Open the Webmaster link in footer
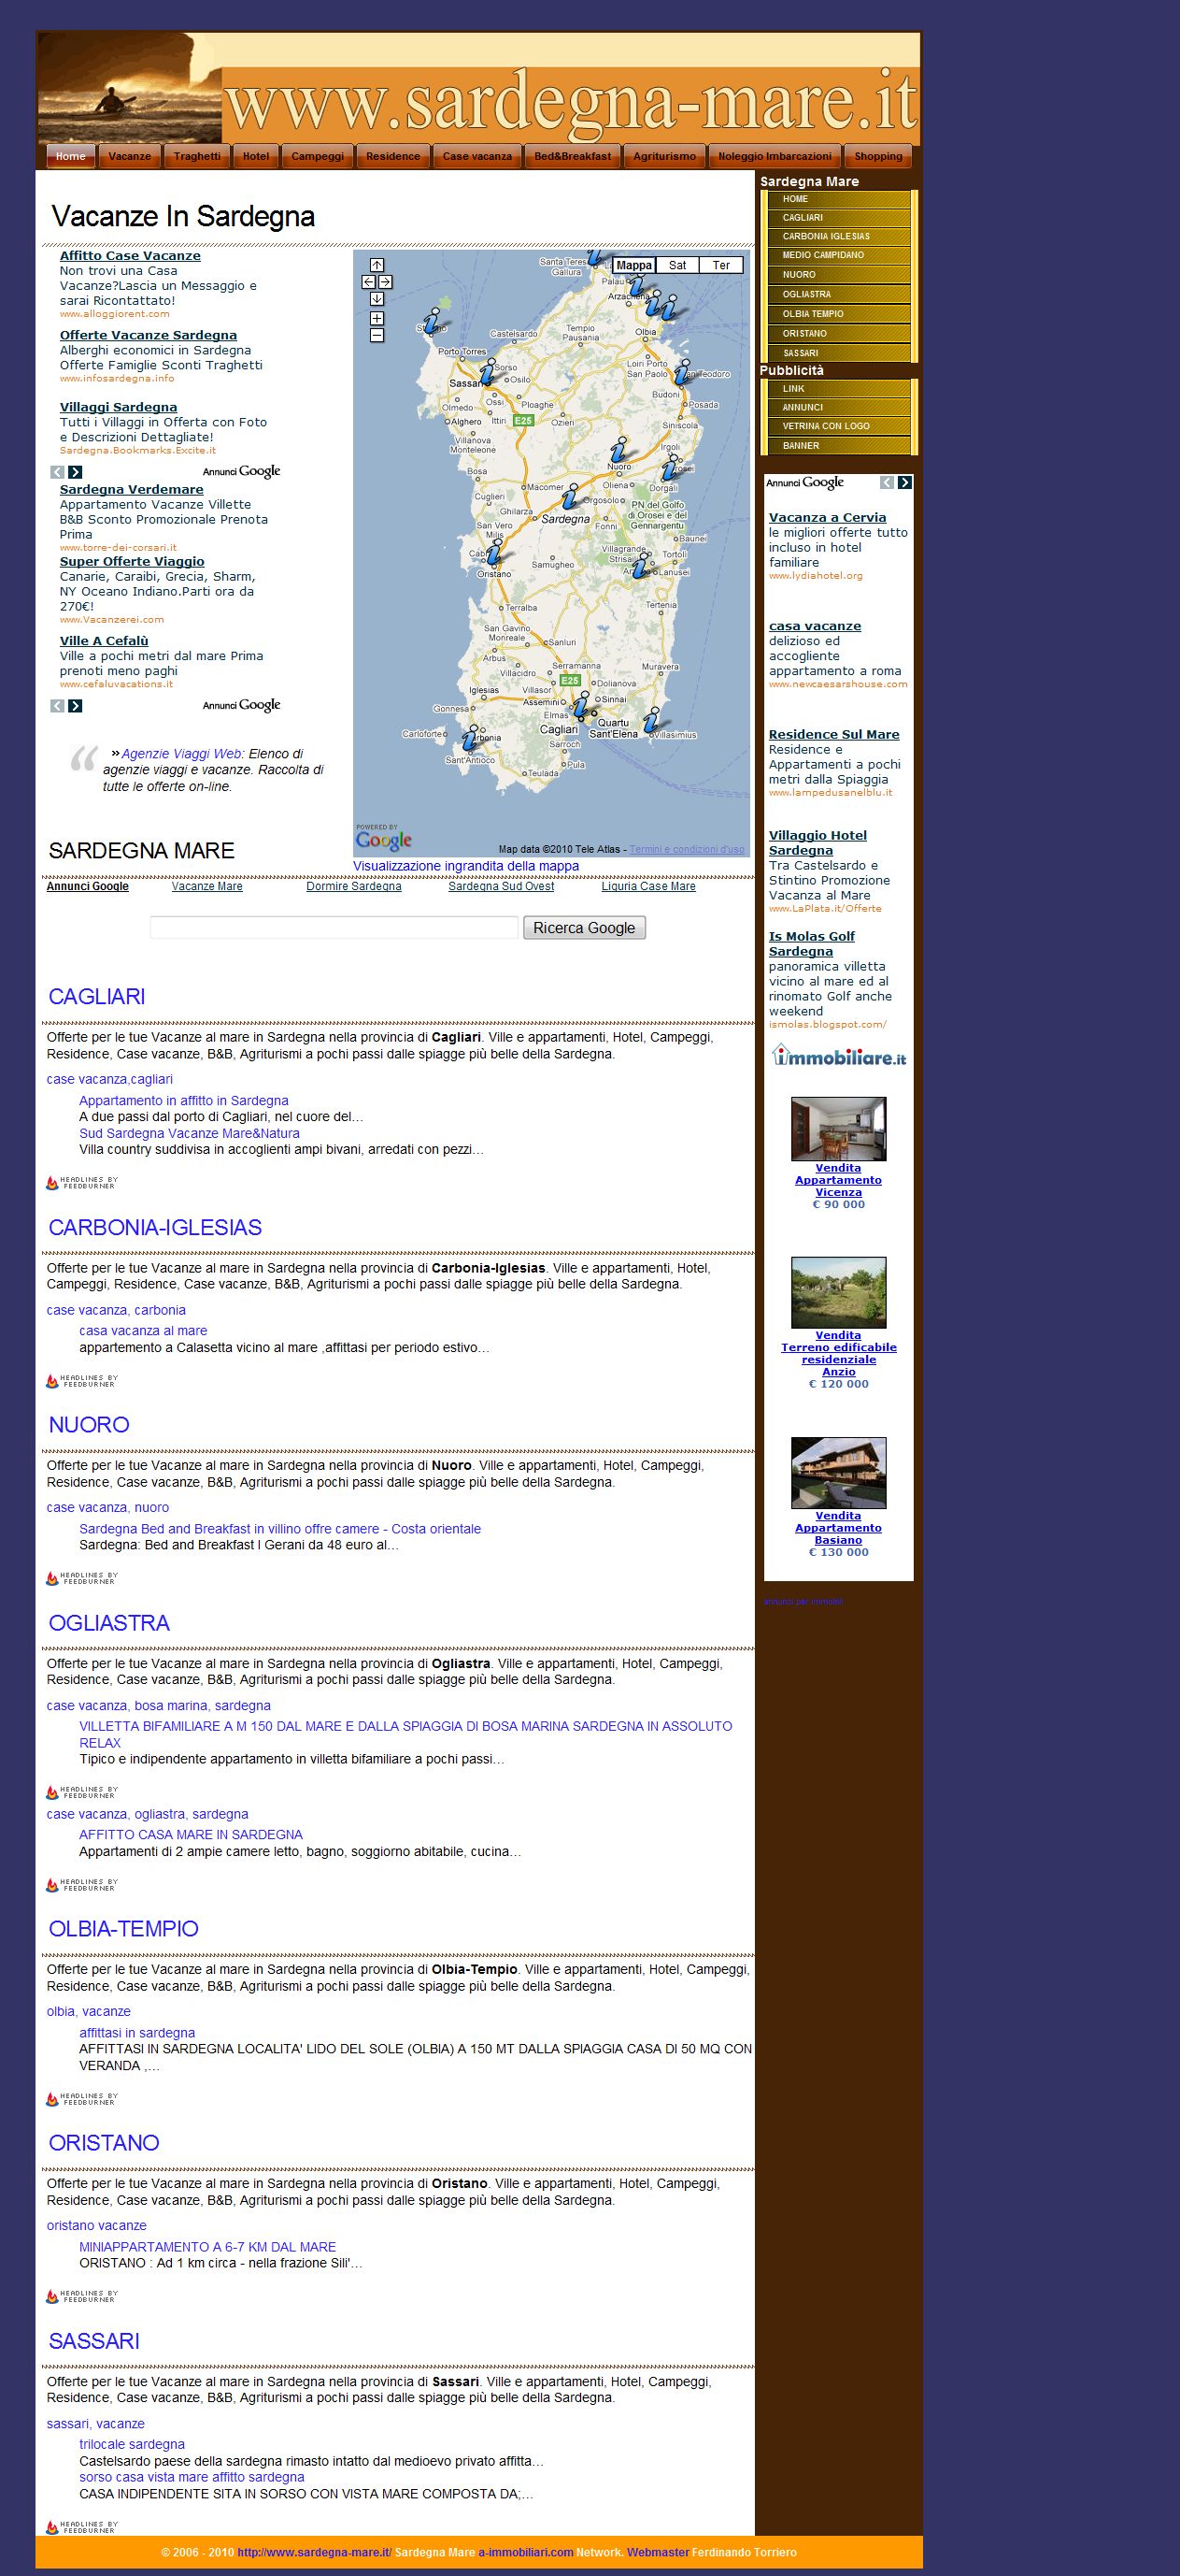This screenshot has height=2576, width=1180. pyautogui.click(x=658, y=2552)
